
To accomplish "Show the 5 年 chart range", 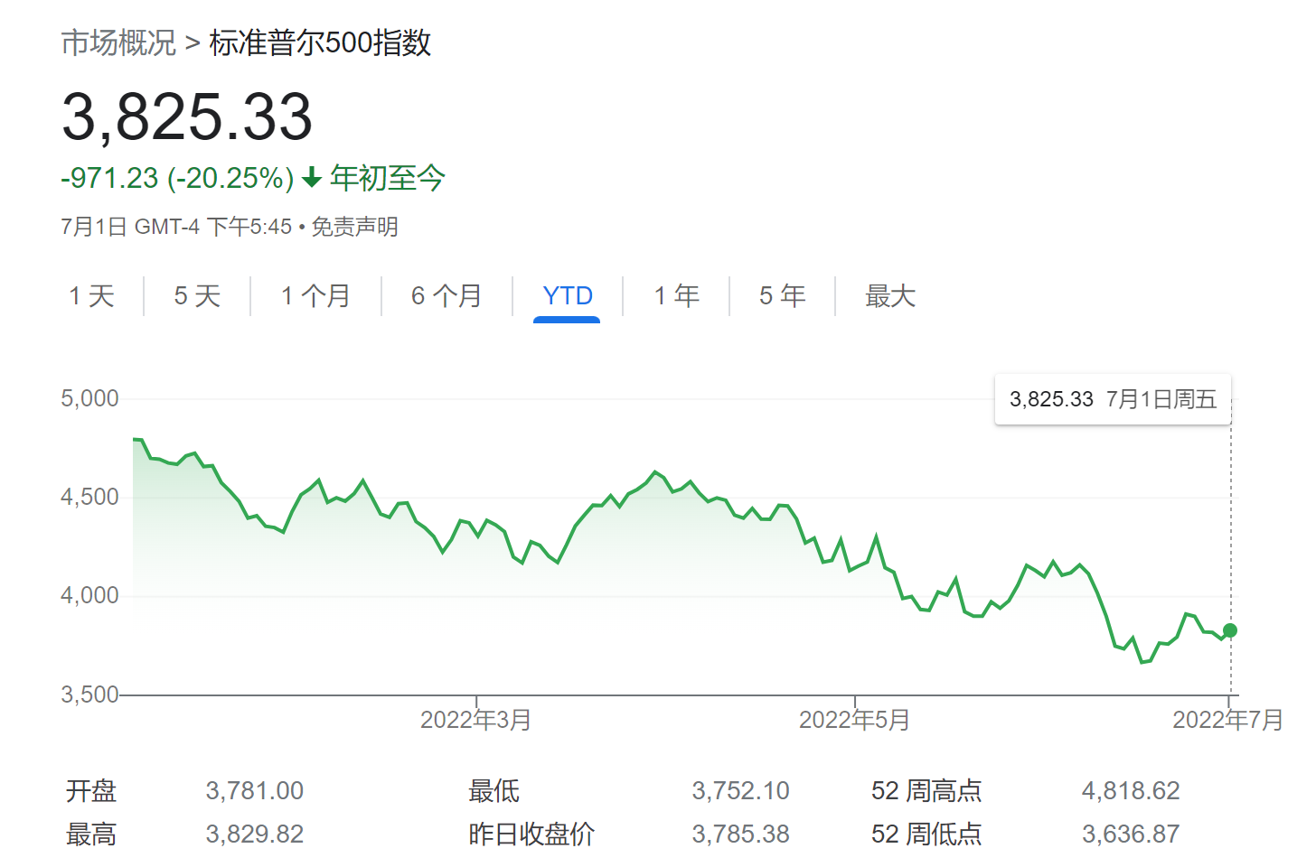I will [783, 296].
